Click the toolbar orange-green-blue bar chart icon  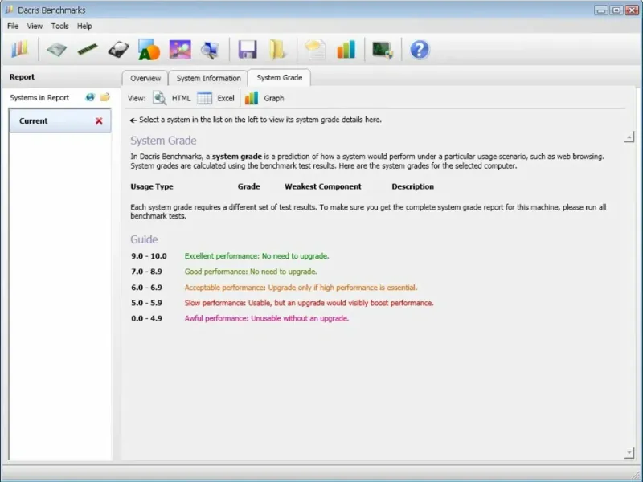pos(346,50)
